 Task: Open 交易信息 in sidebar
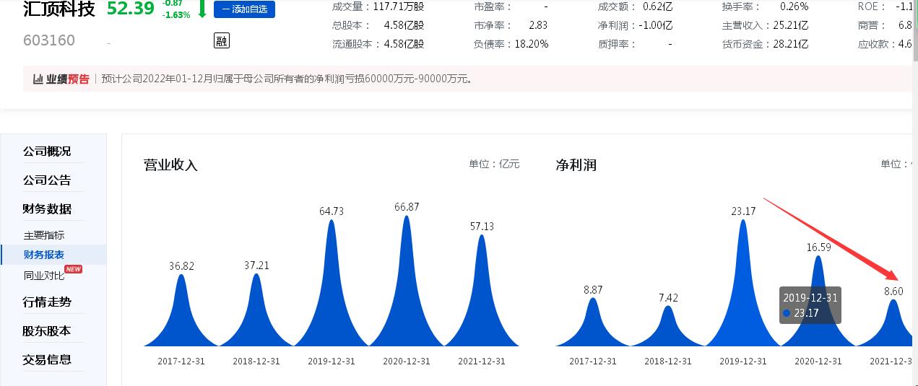click(47, 360)
